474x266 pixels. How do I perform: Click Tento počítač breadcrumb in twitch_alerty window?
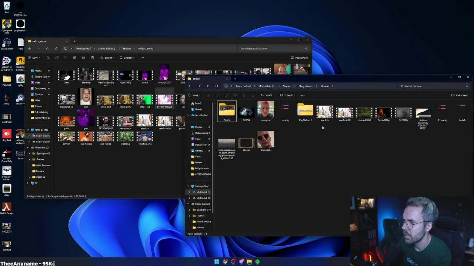(83, 48)
